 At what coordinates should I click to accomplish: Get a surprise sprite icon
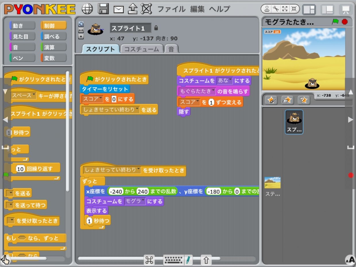303,100
